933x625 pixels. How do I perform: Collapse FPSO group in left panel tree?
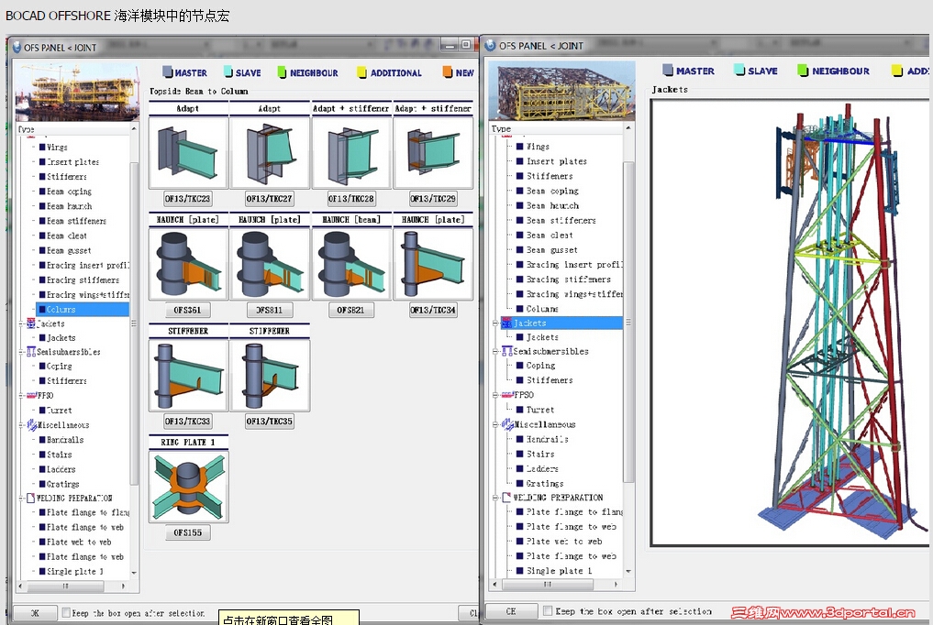[x=21, y=395]
